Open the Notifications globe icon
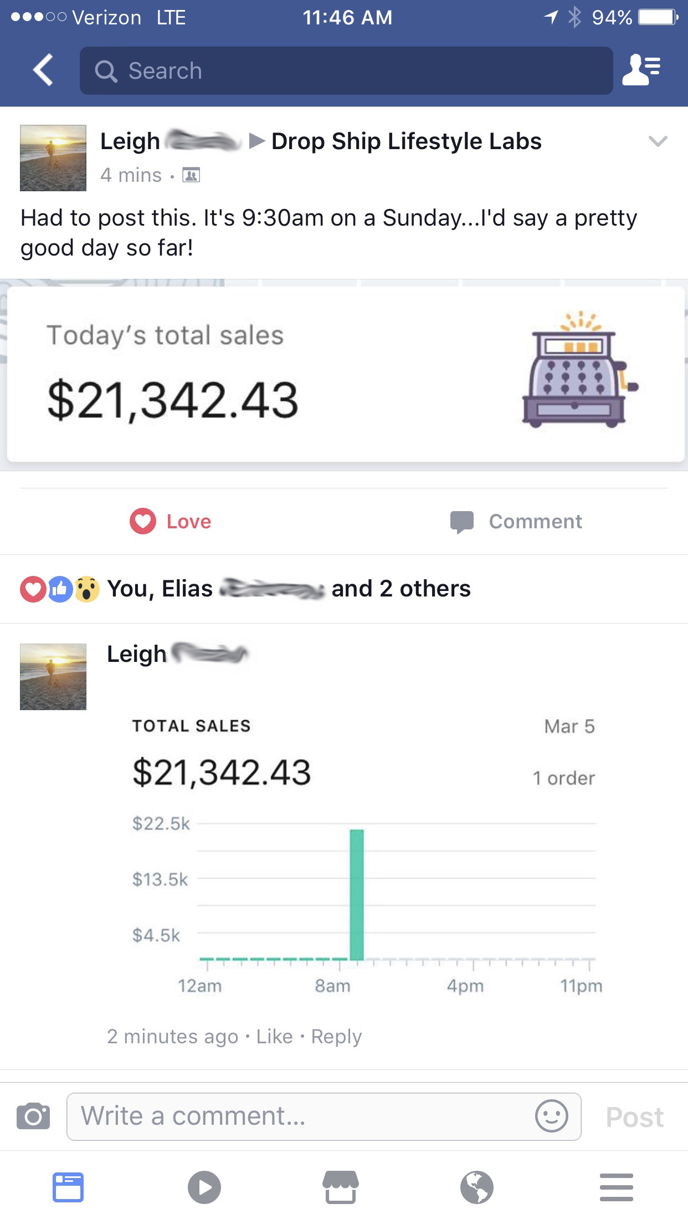 (x=477, y=1187)
